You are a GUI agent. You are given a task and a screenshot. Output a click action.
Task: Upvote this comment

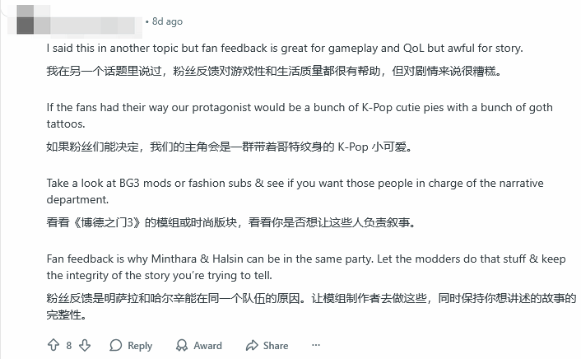(x=54, y=346)
